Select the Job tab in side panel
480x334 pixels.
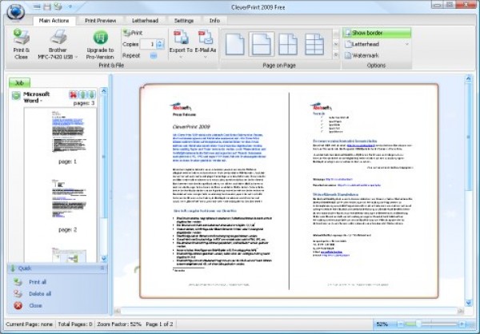click(x=19, y=83)
